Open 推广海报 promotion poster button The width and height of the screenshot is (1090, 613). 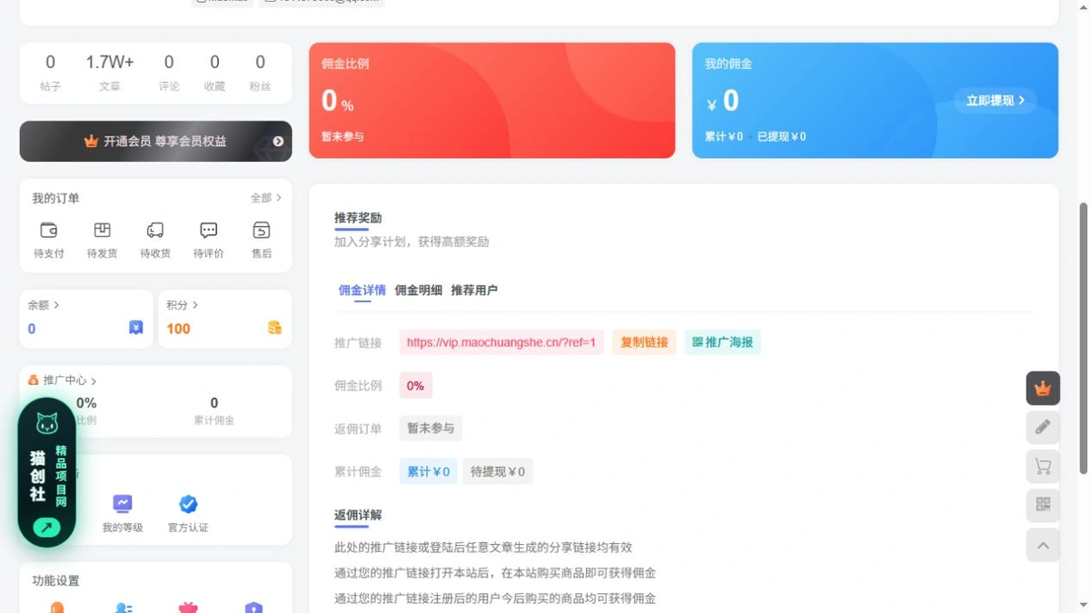723,342
